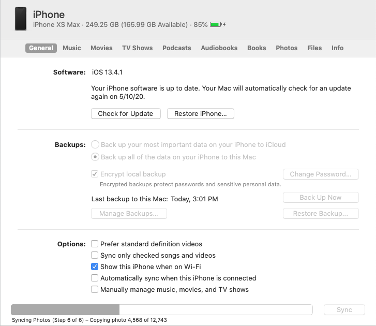Check Manually manage music, movies, TV shows
The height and width of the screenshot is (326, 376).
coord(95,290)
